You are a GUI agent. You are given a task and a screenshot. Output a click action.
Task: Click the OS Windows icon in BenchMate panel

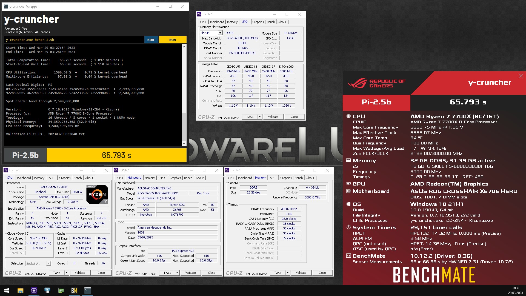click(x=348, y=204)
